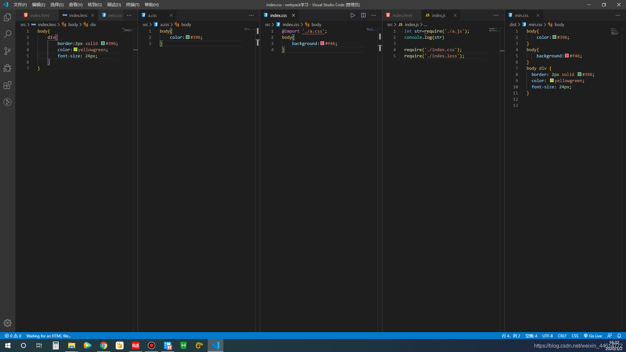Open the Extensions view
This screenshot has width=626, height=352.
pyautogui.click(x=7, y=85)
